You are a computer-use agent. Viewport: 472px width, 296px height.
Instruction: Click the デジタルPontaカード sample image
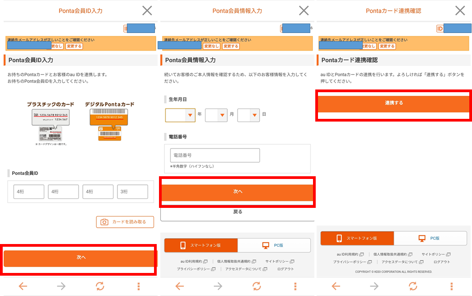[x=109, y=125]
